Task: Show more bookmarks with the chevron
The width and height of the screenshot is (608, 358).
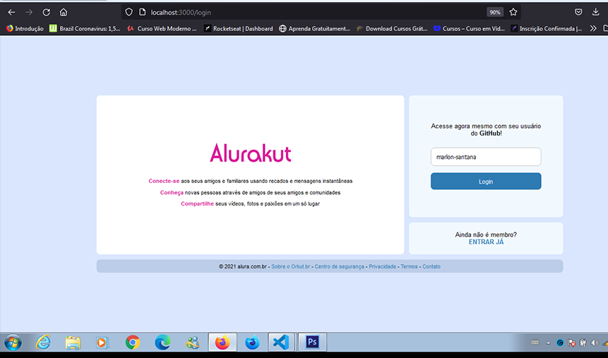Action: point(593,29)
